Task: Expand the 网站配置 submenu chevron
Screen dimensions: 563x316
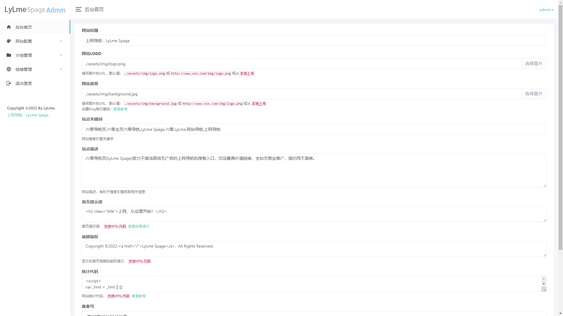Action: click(x=61, y=41)
